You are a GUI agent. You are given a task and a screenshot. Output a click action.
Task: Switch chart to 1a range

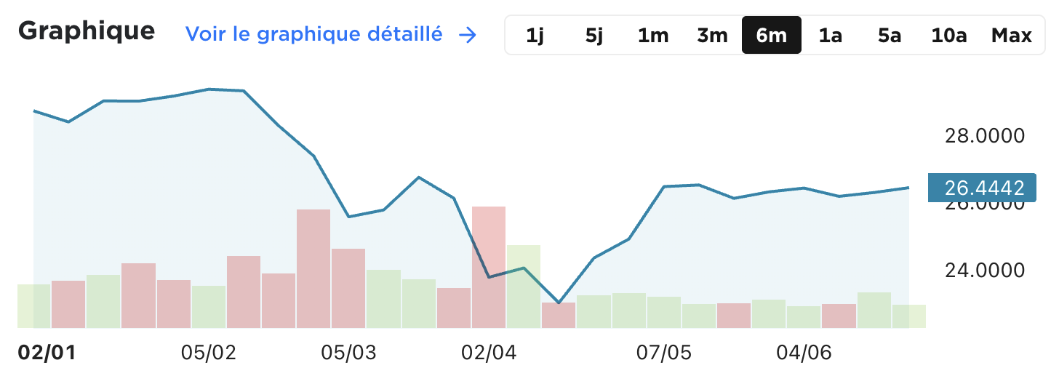[x=830, y=35]
